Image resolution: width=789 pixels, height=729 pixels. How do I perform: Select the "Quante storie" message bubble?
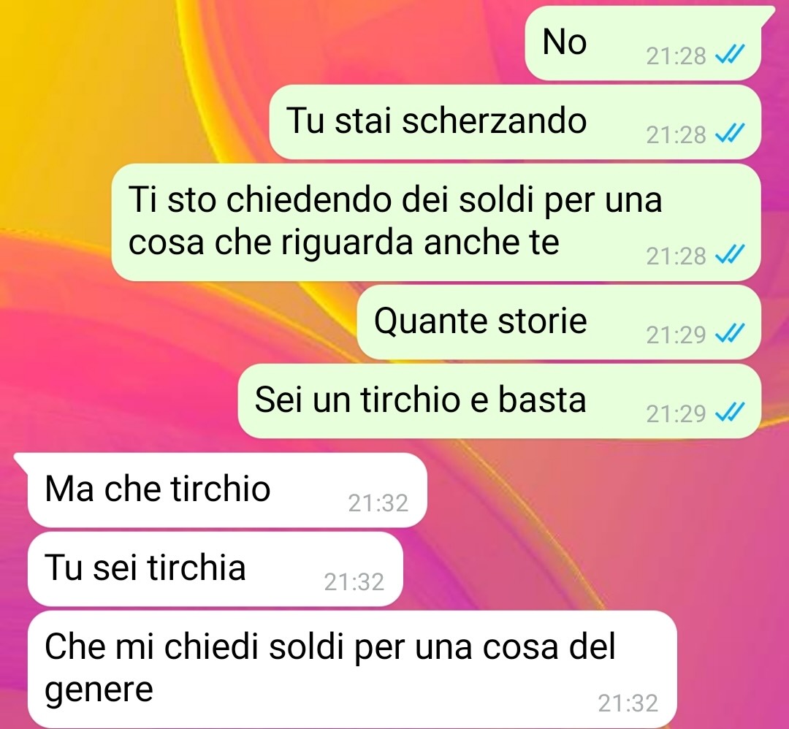559,322
